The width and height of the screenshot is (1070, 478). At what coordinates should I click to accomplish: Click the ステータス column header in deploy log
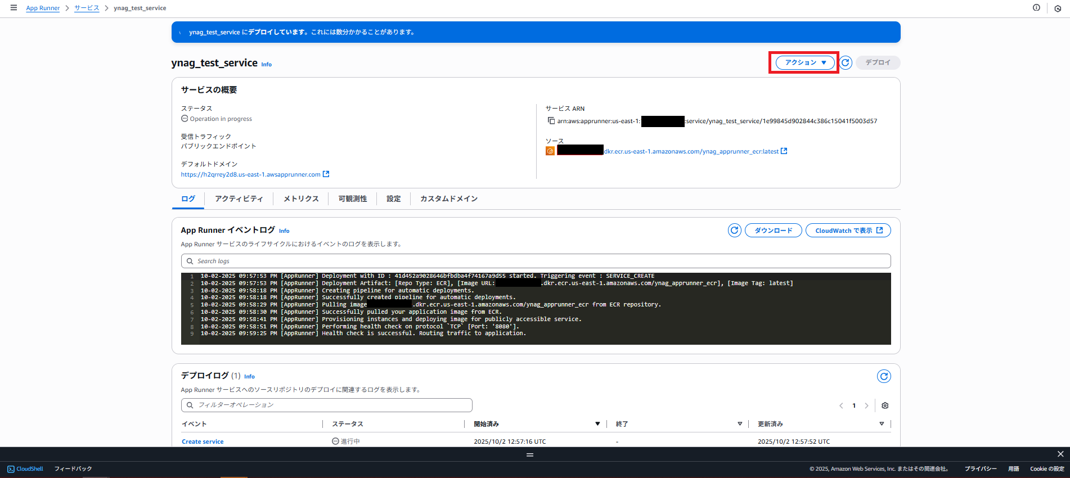pyautogui.click(x=348, y=424)
